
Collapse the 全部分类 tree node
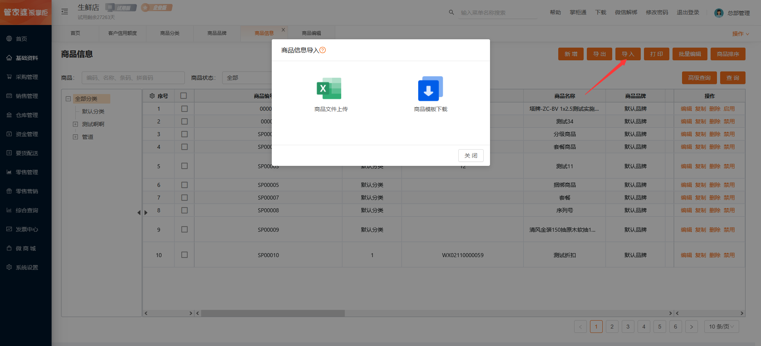(x=68, y=99)
